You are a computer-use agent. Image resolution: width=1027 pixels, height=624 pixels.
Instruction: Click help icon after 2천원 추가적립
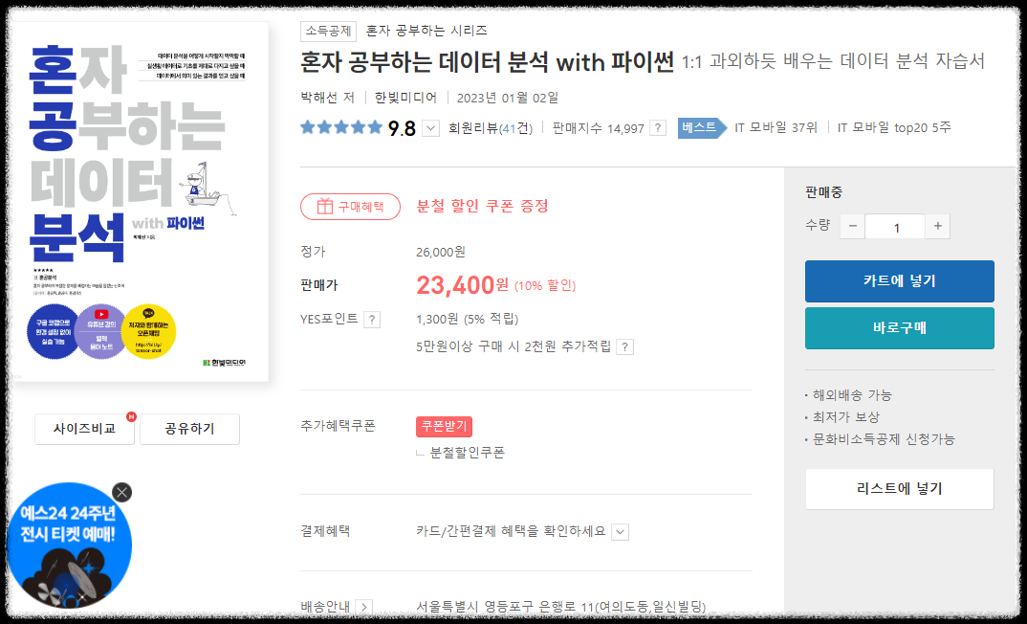coord(625,347)
